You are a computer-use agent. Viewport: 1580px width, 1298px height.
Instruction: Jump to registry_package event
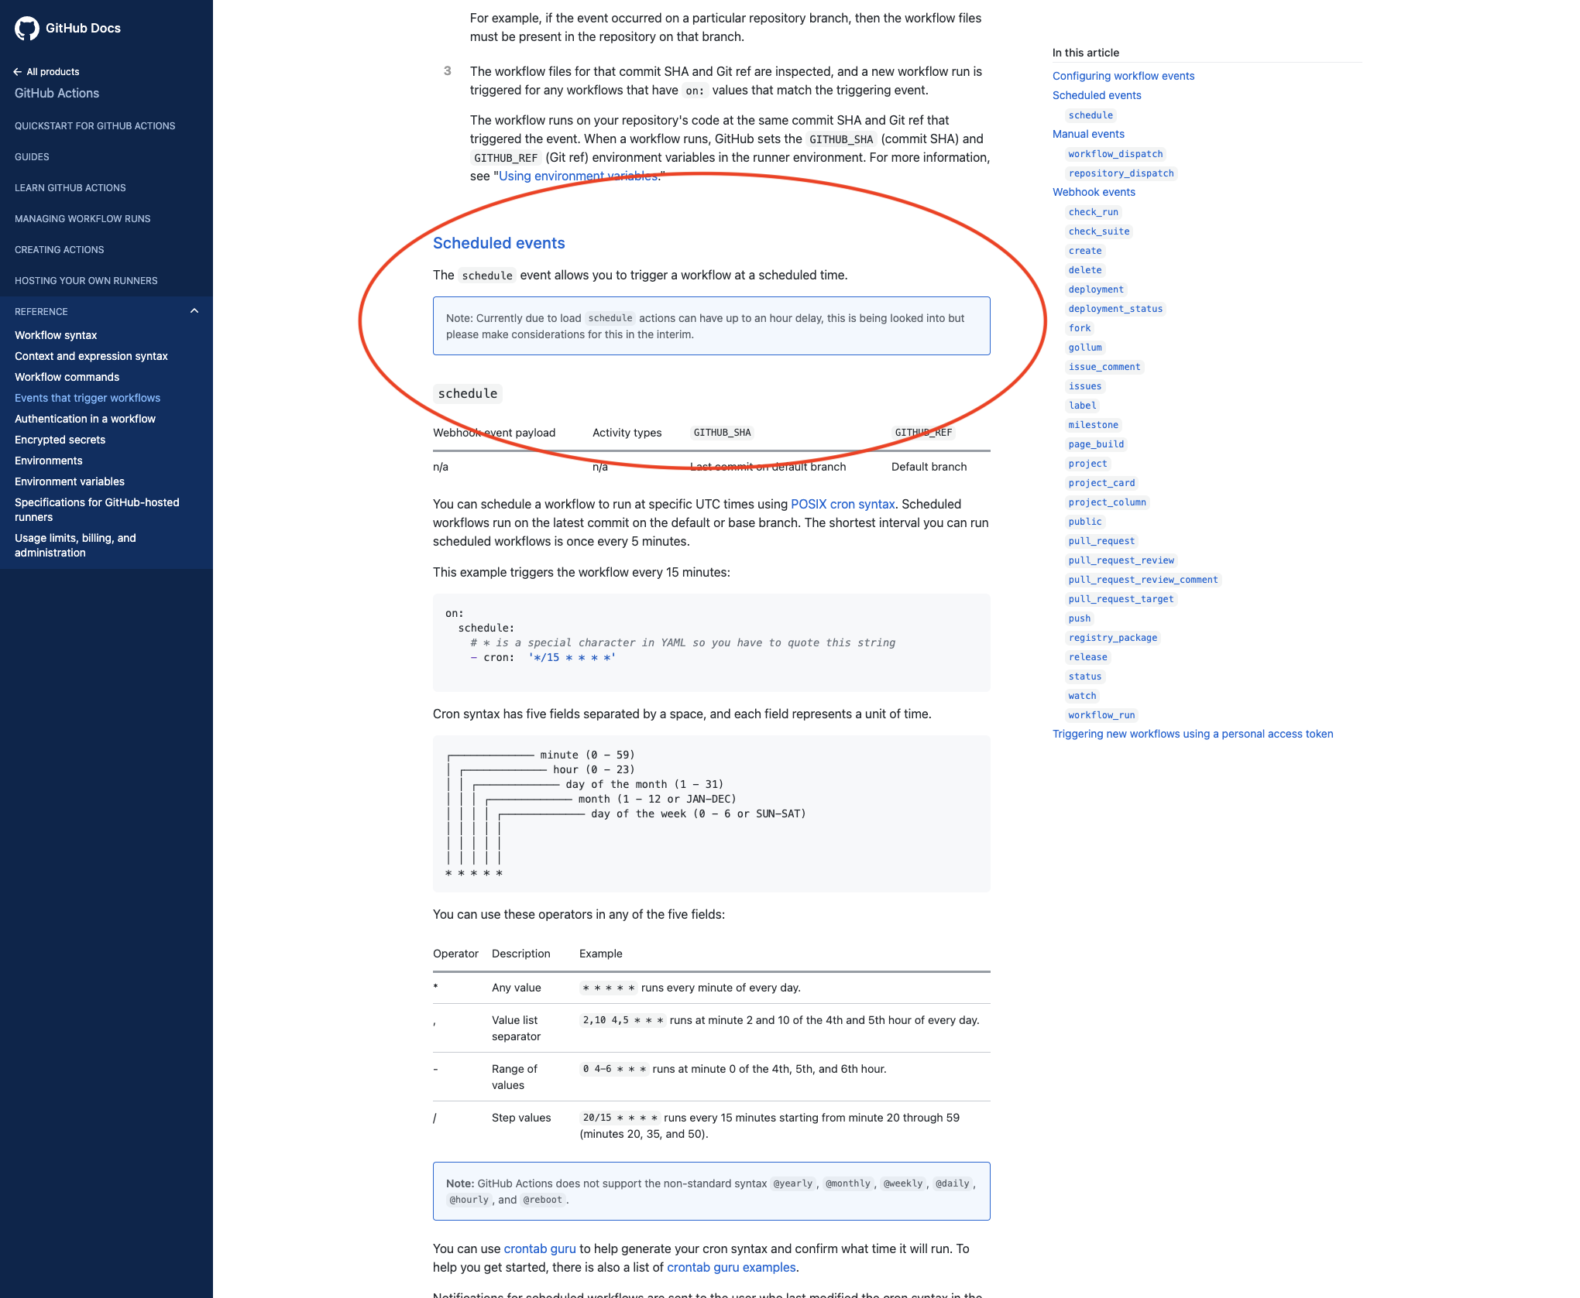coord(1113,638)
